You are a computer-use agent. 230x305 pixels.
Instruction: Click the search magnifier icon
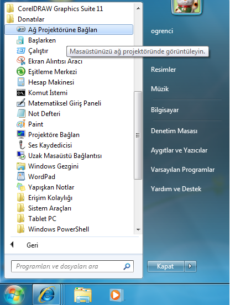[x=127, y=266]
